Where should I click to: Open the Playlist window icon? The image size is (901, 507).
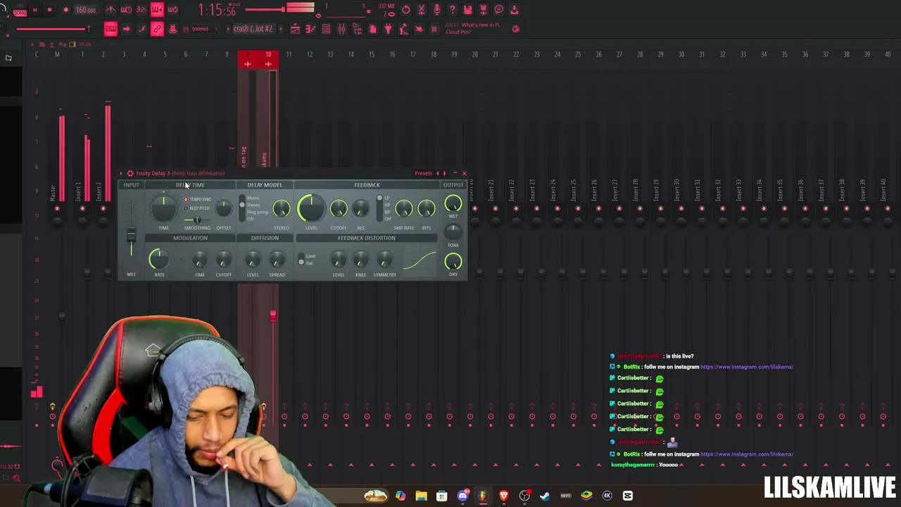[x=295, y=29]
